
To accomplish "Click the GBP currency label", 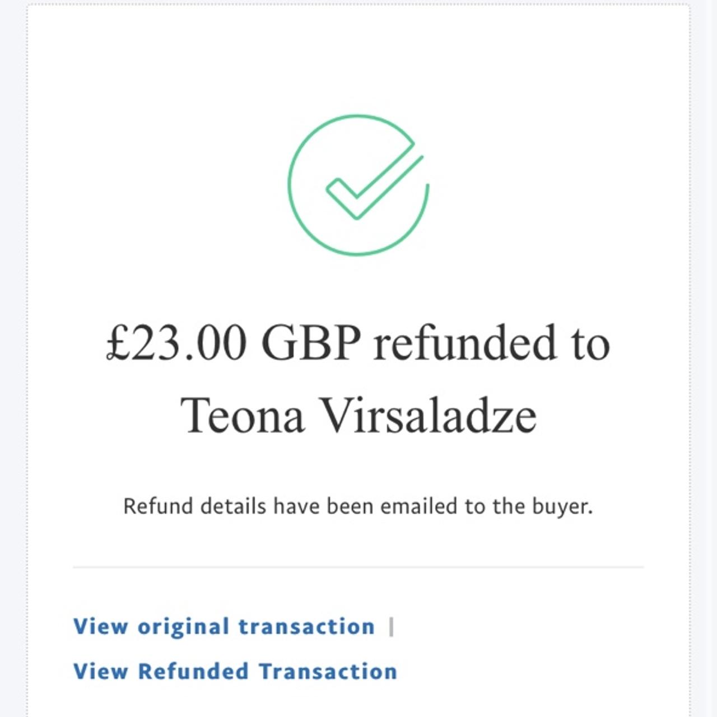I will 311,343.
